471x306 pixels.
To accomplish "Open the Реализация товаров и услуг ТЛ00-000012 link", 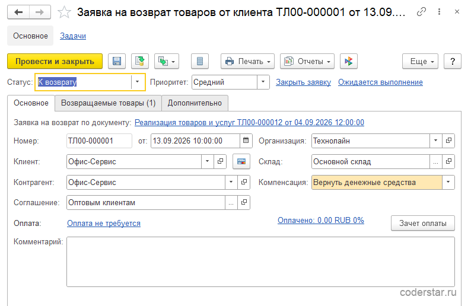I will (x=249, y=123).
